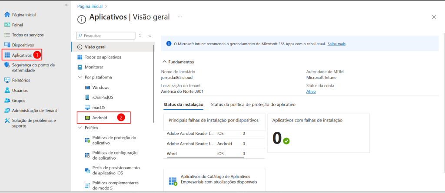
Task: Click the Aplicativos com falhas de instalação tile
Action: (x=319, y=133)
